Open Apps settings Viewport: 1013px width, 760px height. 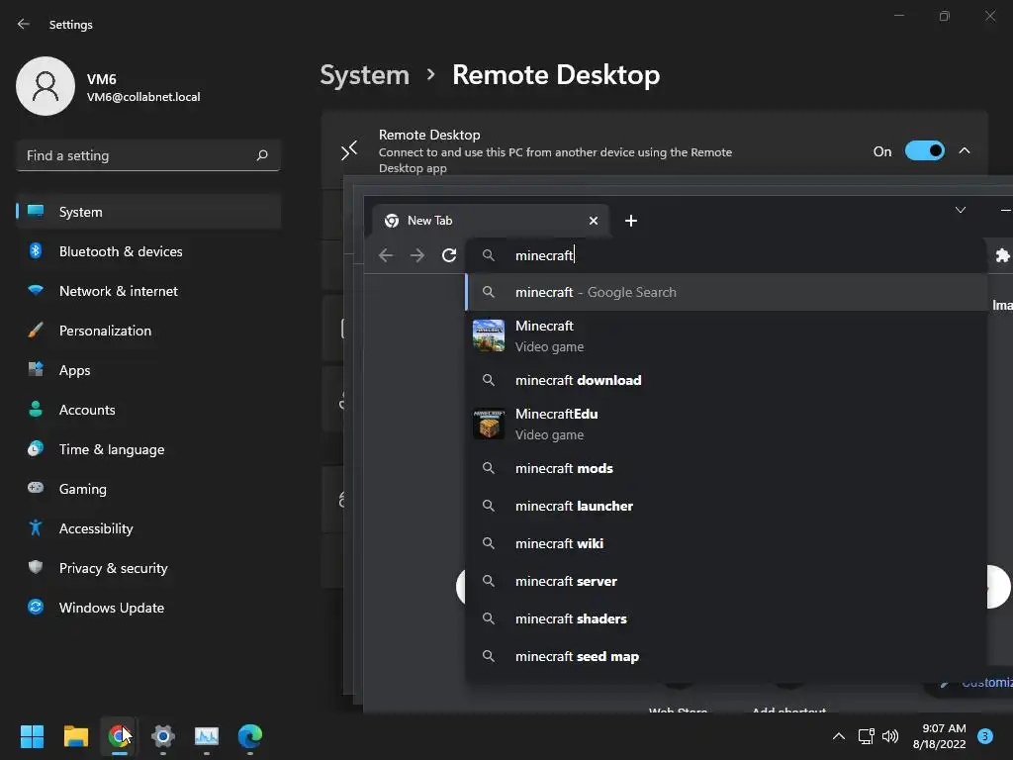(x=148, y=370)
